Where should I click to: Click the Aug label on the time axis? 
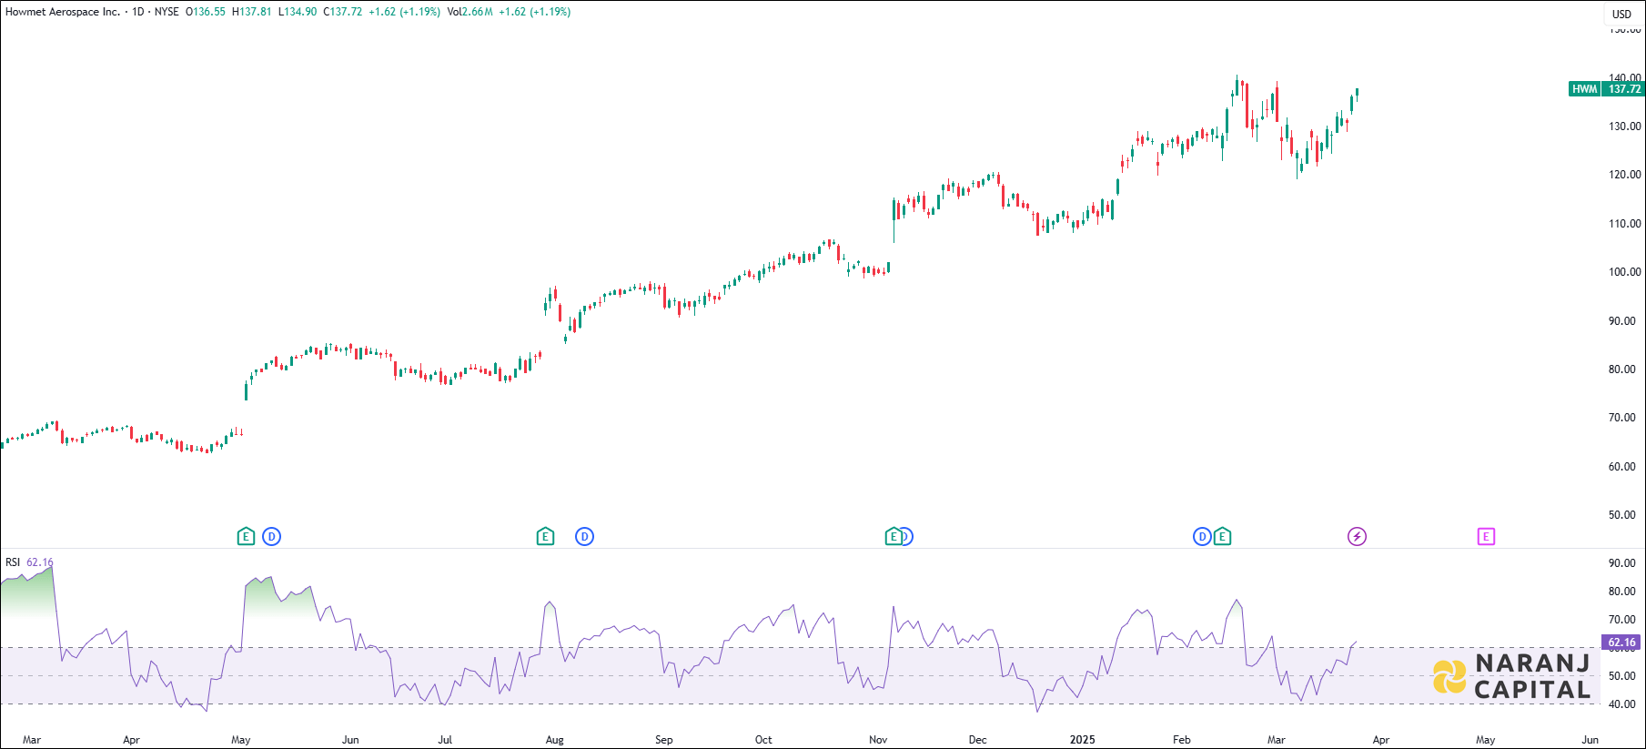pos(555,740)
